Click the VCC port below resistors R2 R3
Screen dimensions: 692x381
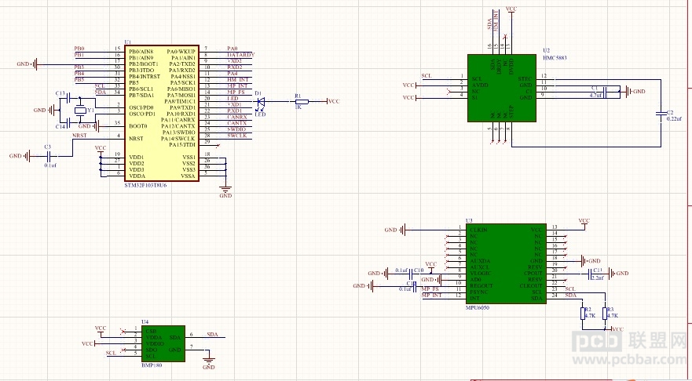617,329
